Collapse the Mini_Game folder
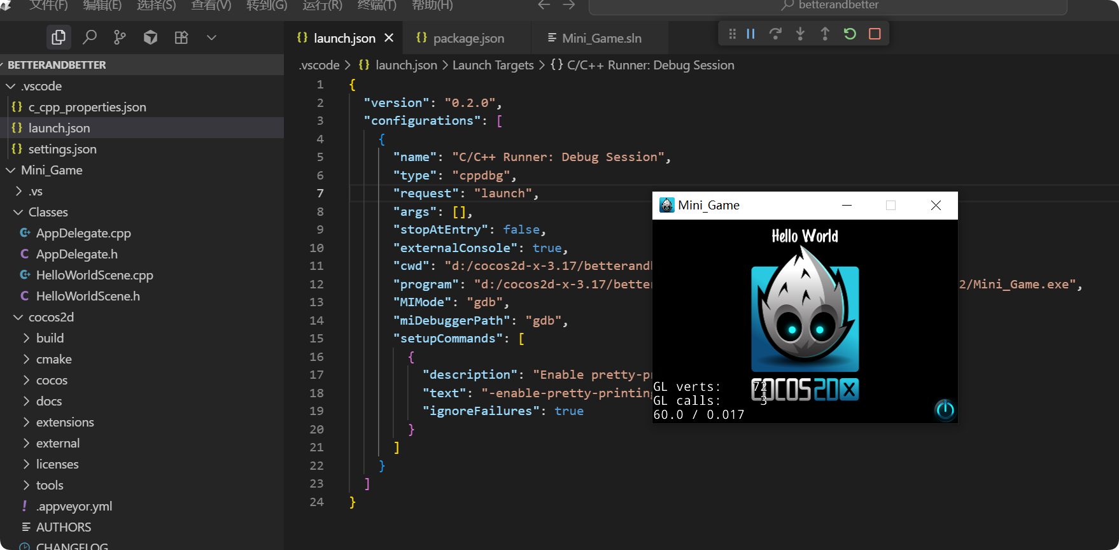 (142, 170)
